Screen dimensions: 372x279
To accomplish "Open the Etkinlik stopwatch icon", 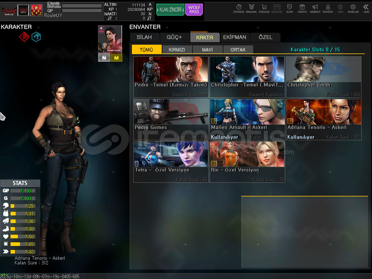I will tap(239, 8).
